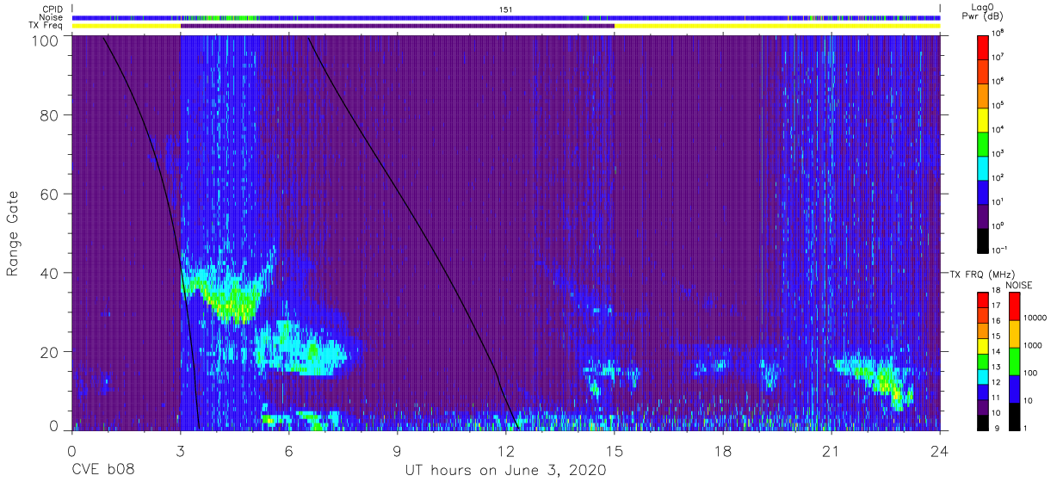This screenshot has width=1057, height=488.
Task: Click the 6 tick on UT hours axis
Action: tap(288, 450)
